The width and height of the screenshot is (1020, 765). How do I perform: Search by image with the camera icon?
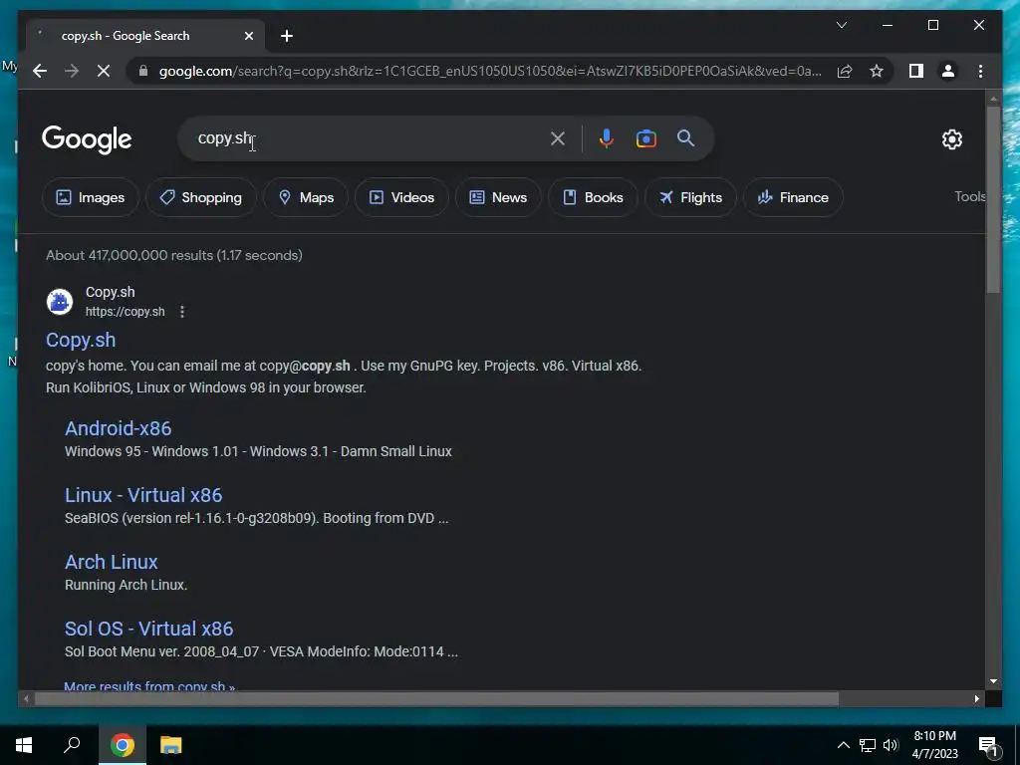tap(645, 138)
